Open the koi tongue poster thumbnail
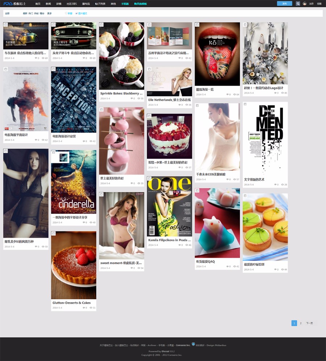 (x=217, y=54)
